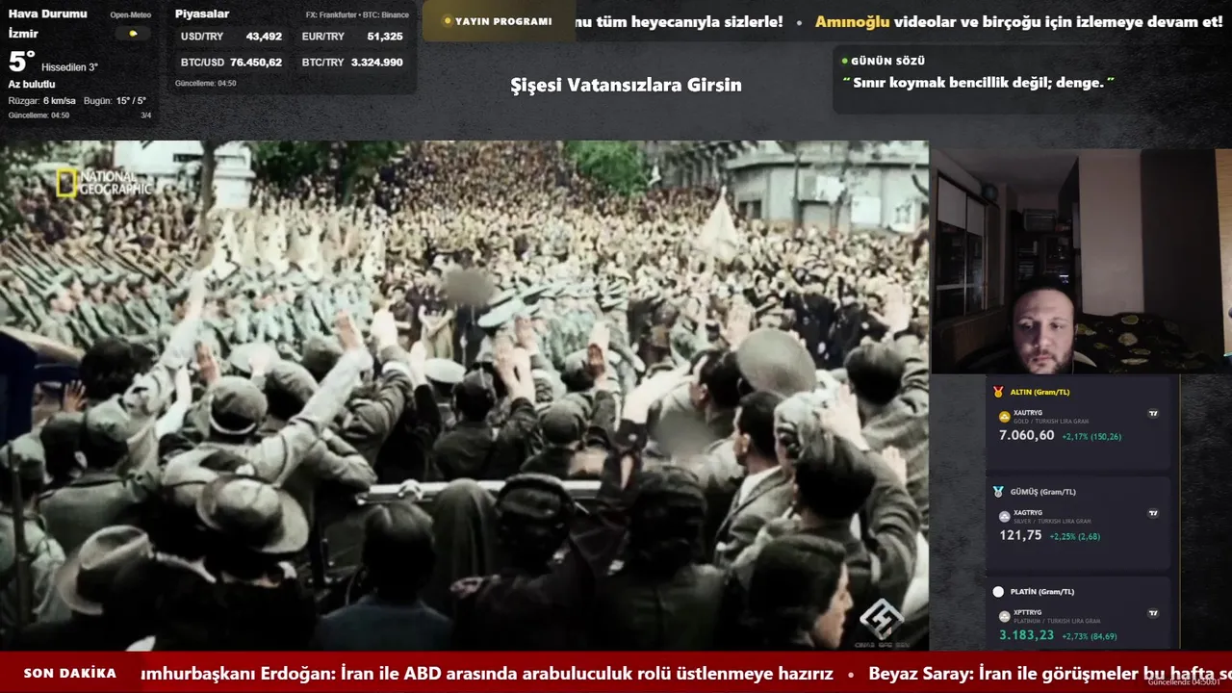Click the XPTTRYG symbol name
1232x693 pixels.
pyautogui.click(x=1027, y=612)
